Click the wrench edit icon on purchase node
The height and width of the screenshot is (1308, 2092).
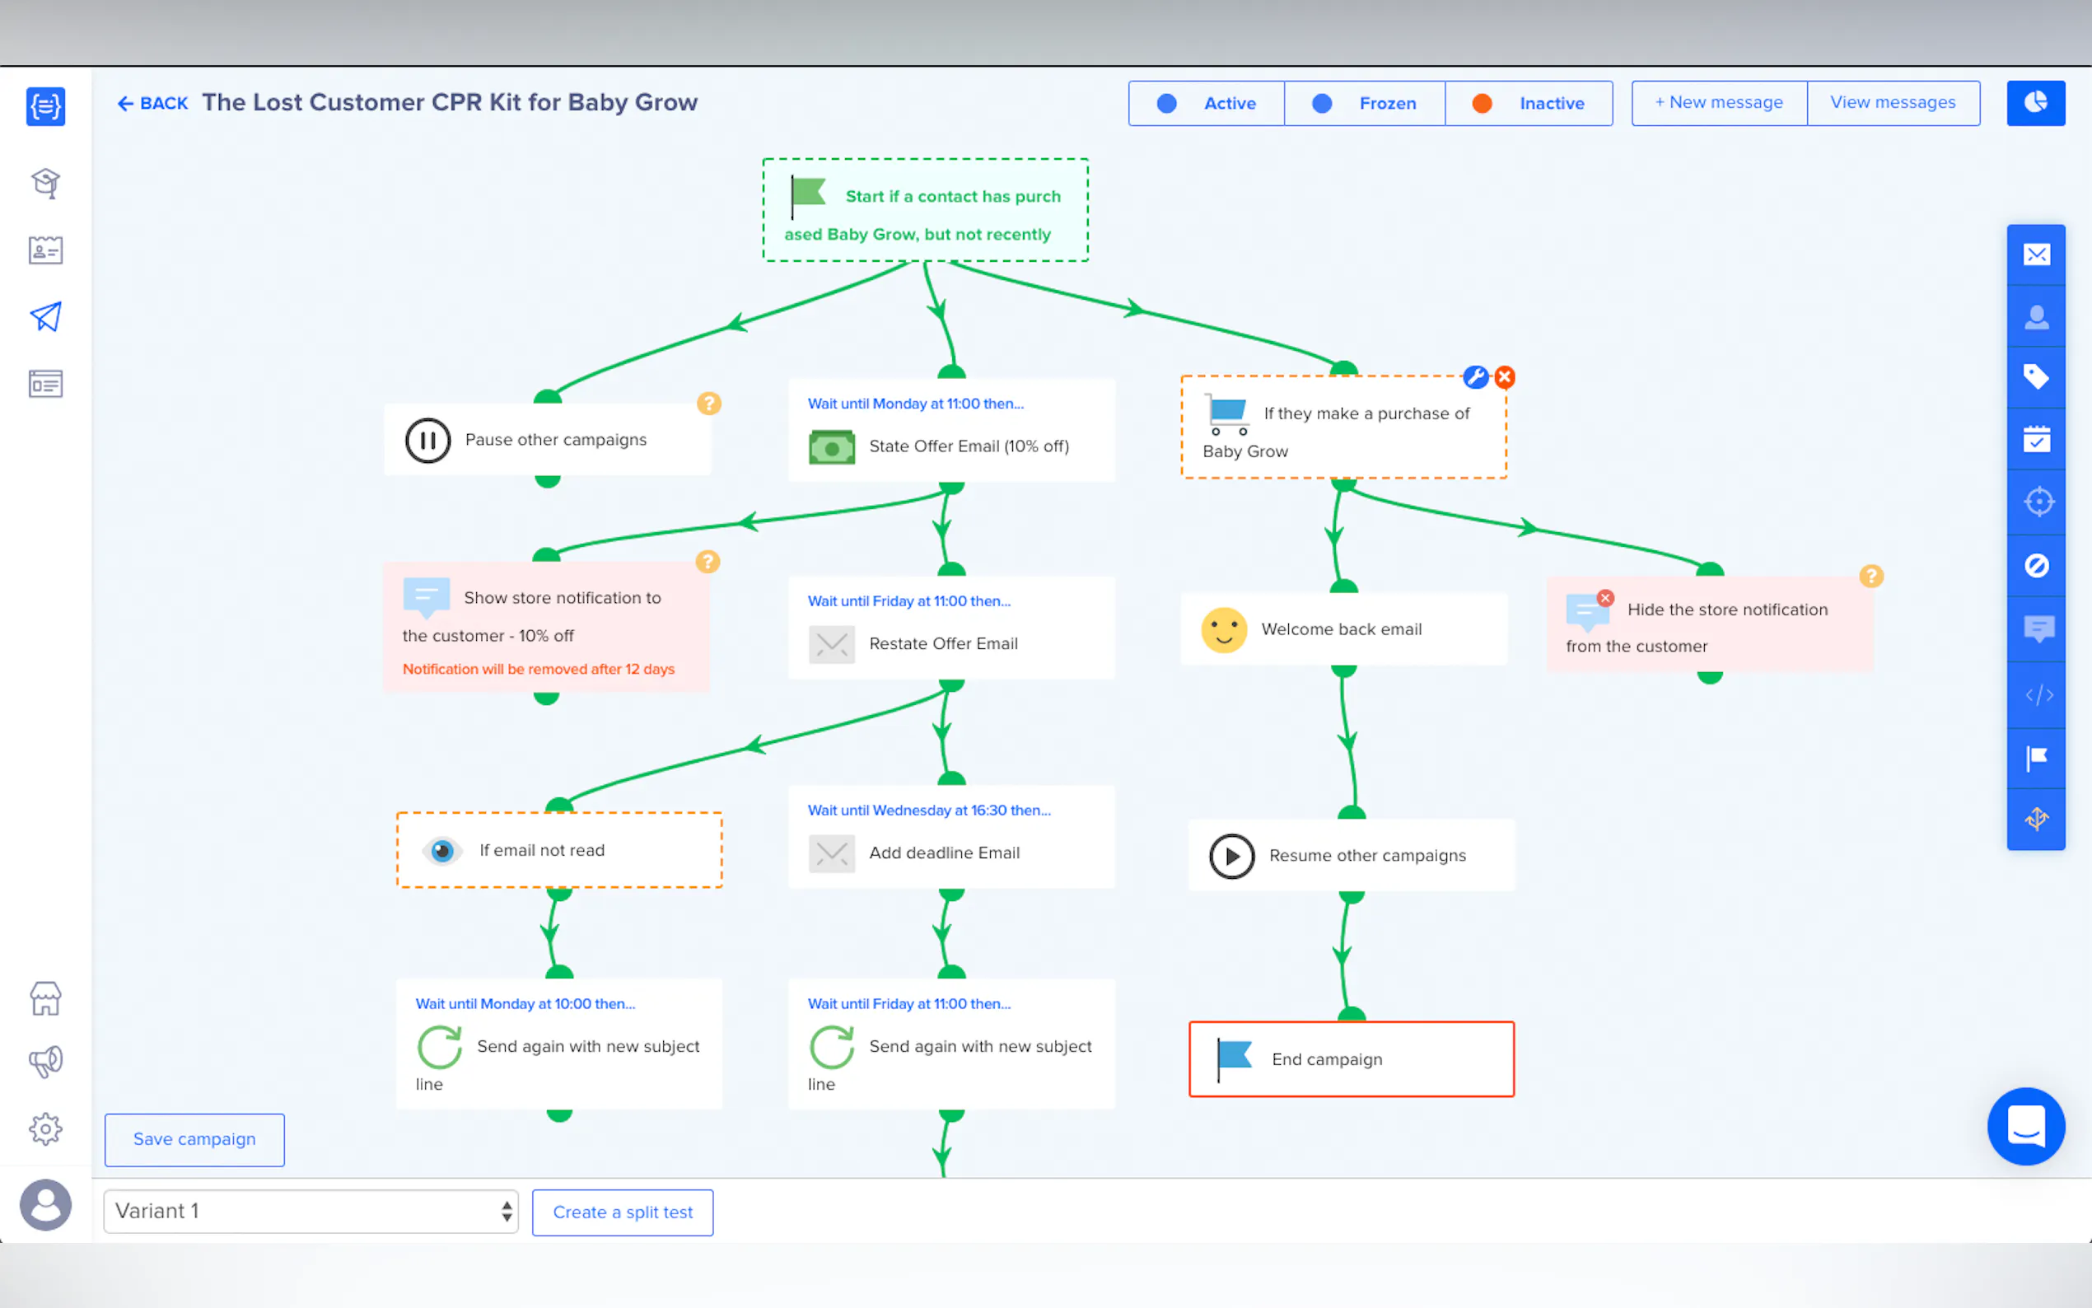tap(1475, 377)
